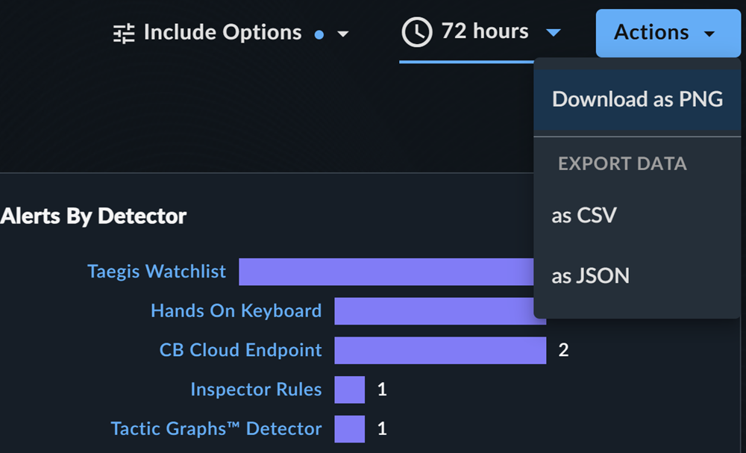The width and height of the screenshot is (746, 453).
Task: Click the Inspector Rules purple bar
Action: point(350,390)
